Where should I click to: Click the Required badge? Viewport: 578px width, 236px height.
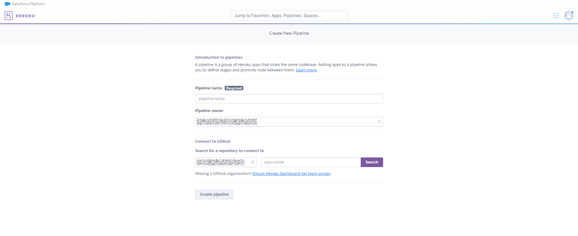pyautogui.click(x=234, y=88)
